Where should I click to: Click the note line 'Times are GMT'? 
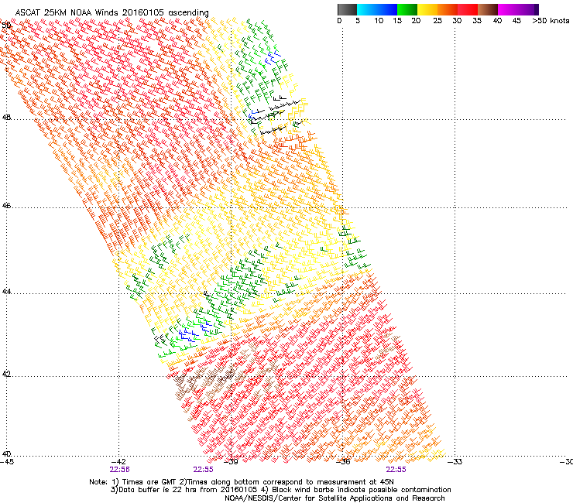[150, 482]
